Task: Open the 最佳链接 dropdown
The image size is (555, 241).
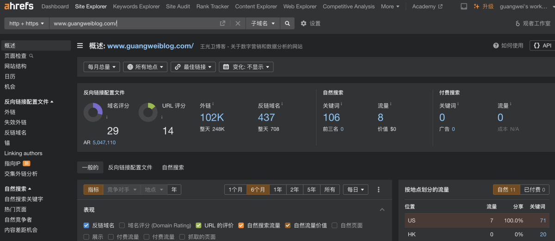Action: pos(193,67)
